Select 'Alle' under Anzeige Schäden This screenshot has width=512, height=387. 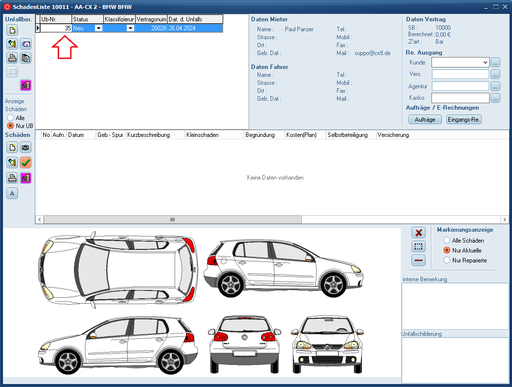(x=10, y=118)
